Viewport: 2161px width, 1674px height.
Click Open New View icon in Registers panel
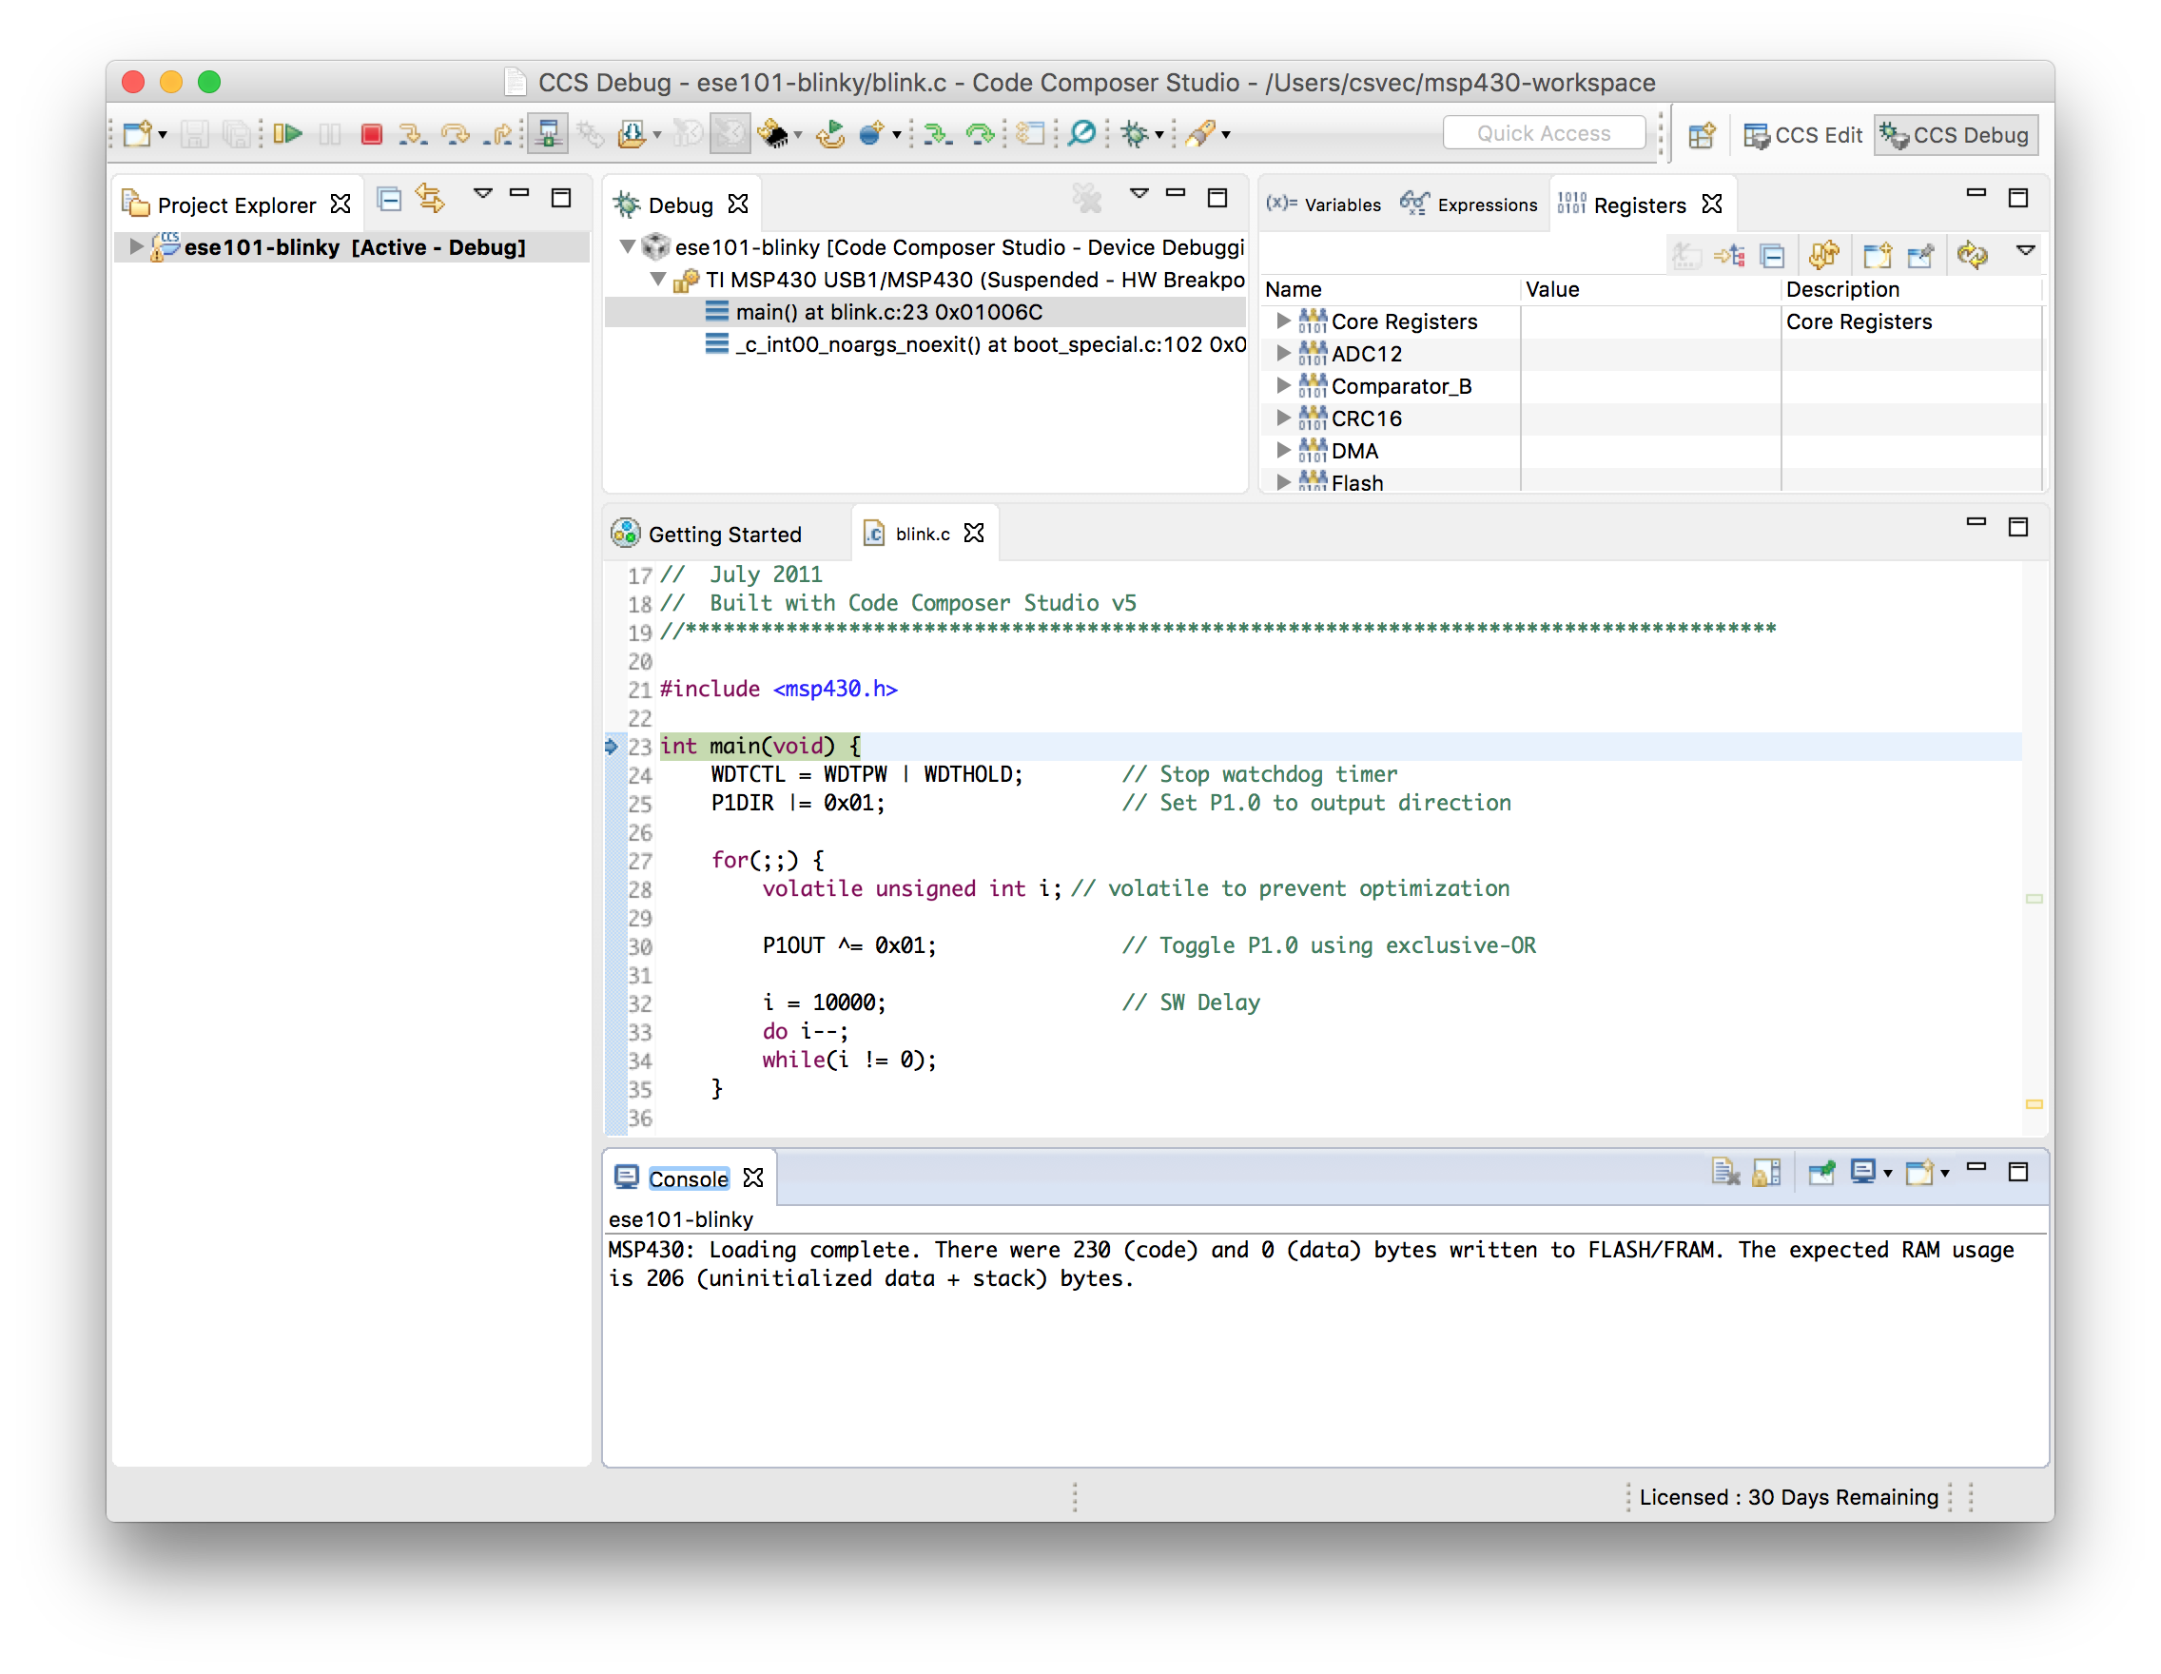pos(1877,256)
